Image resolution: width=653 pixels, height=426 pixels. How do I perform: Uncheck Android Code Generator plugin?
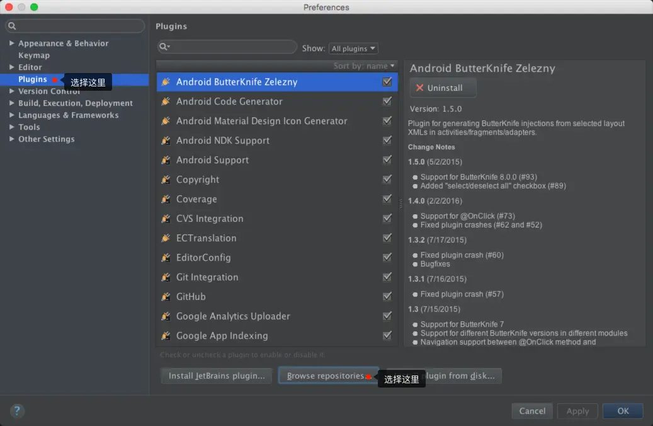coord(387,101)
